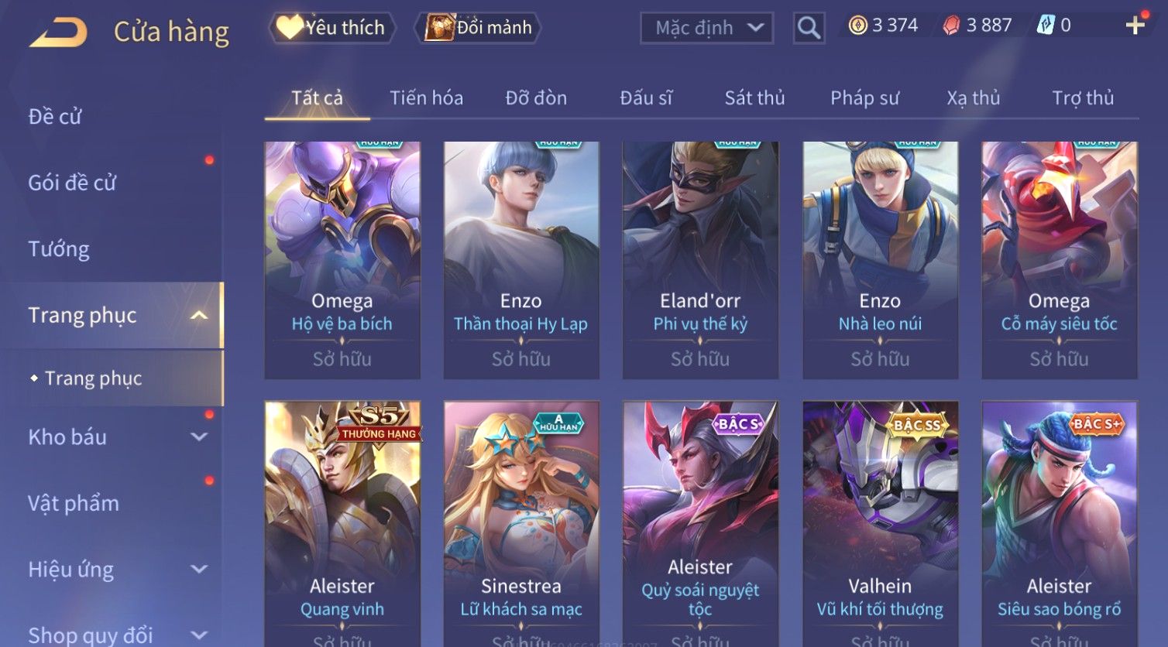Viewport: 1168px width, 647px height.
Task: Select Valhein Vũ khí tối thượng skin
Action: pos(880,524)
